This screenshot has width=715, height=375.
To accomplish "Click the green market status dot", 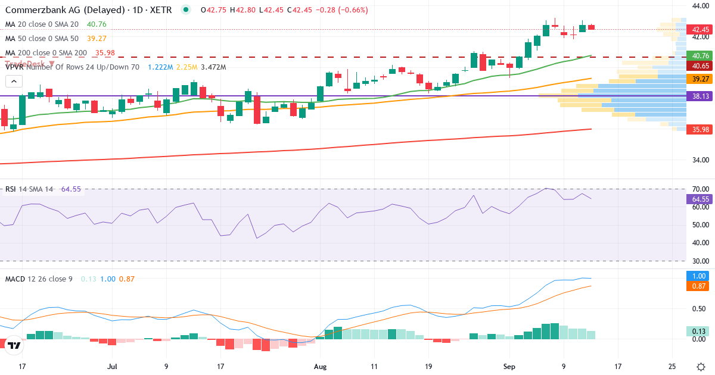I will [x=186, y=10].
